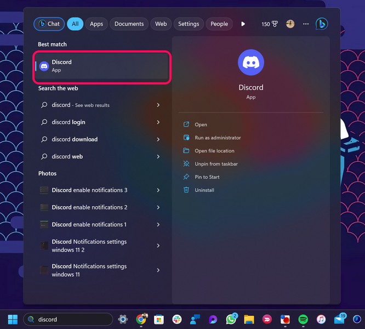
Task: Click the user profile avatar
Action: point(290,24)
